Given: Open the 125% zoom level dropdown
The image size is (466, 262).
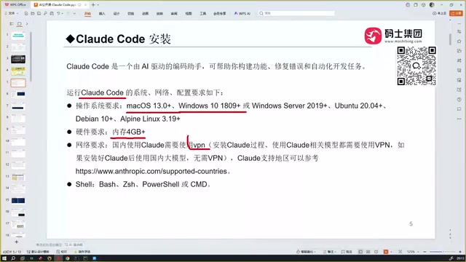Looking at the screenshot, I should (413, 252).
